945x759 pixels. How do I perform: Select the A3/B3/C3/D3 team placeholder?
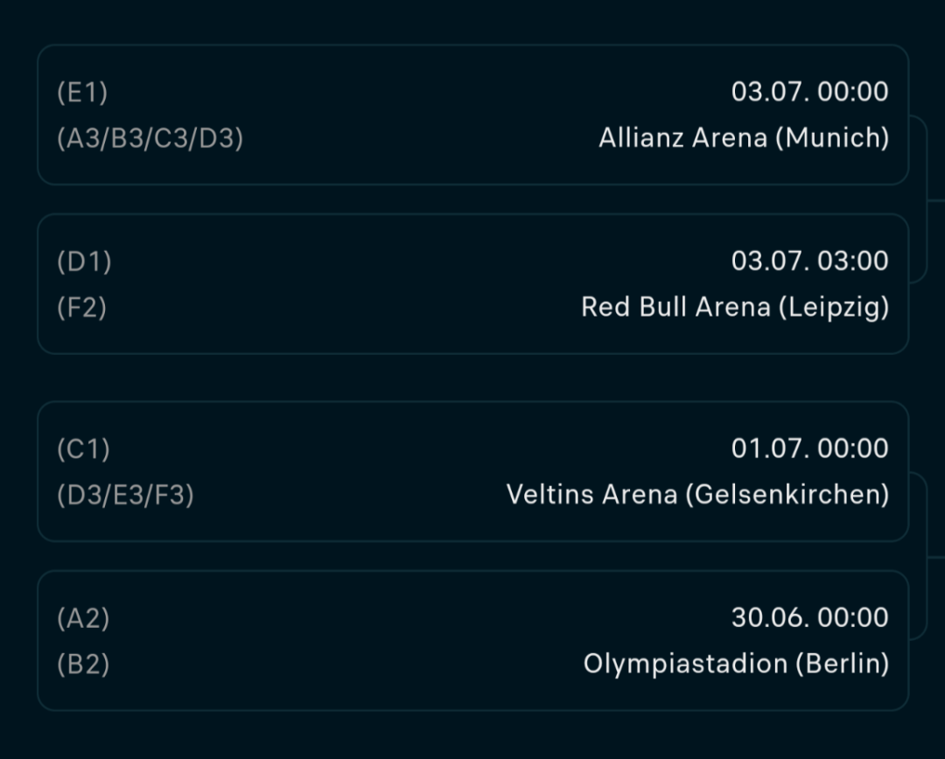150,138
